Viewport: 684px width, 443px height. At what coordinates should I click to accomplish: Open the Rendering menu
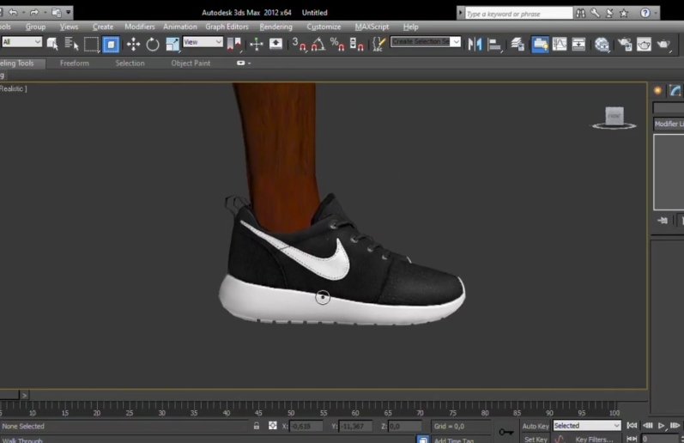click(x=275, y=27)
